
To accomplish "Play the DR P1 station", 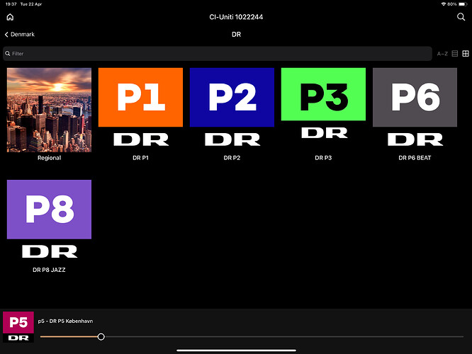I will (x=140, y=108).
